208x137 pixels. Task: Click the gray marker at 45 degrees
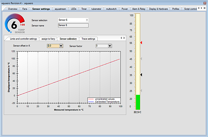(141, 59)
